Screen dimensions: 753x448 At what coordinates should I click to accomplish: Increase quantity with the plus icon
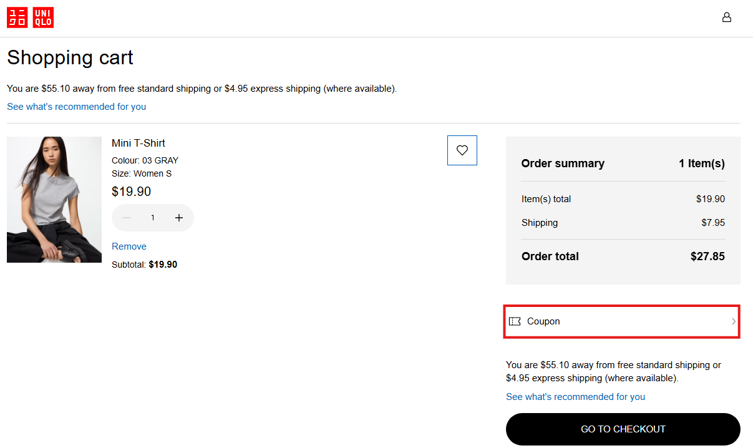[179, 218]
